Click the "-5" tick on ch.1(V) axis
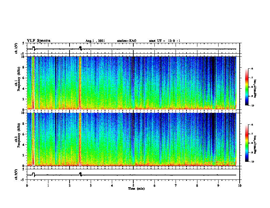 (x=23, y=54)
